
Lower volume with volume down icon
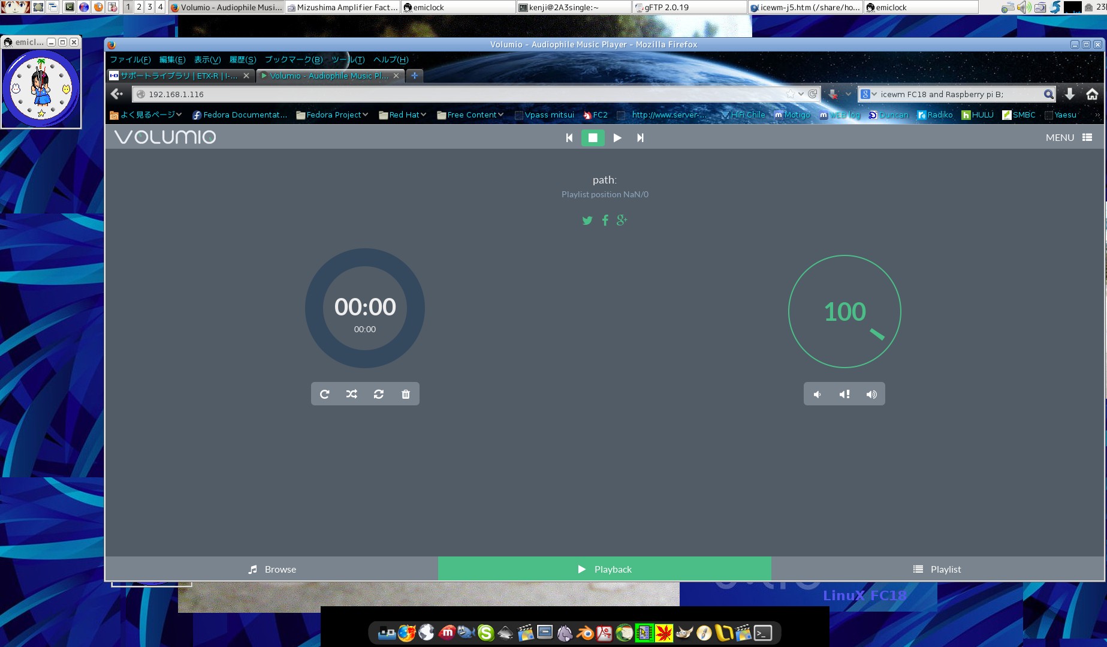pos(817,394)
